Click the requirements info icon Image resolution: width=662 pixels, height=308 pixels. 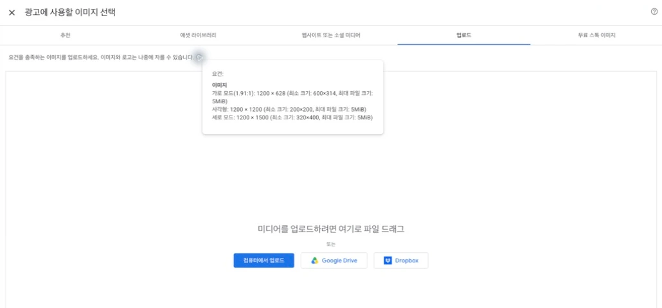point(200,57)
